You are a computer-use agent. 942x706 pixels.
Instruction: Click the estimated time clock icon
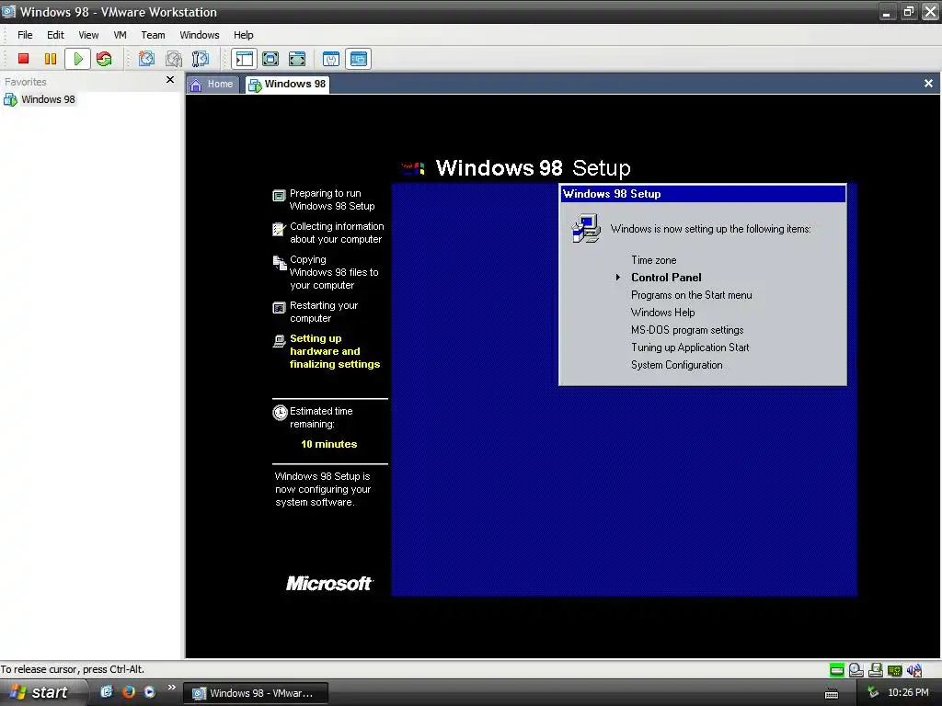tap(280, 413)
